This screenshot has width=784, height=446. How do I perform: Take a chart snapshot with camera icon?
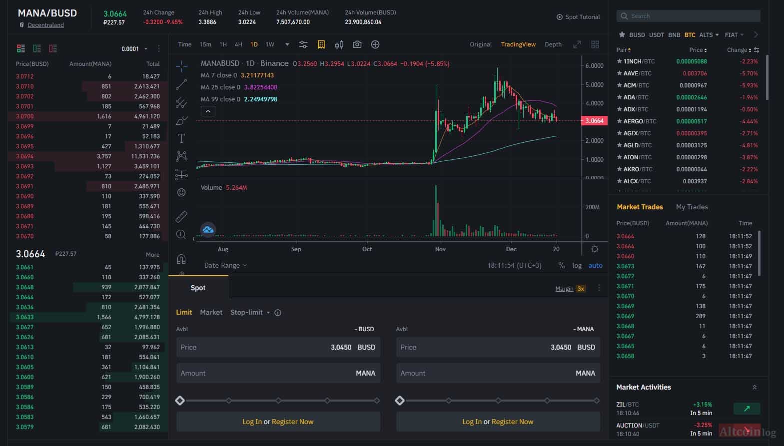pos(357,44)
